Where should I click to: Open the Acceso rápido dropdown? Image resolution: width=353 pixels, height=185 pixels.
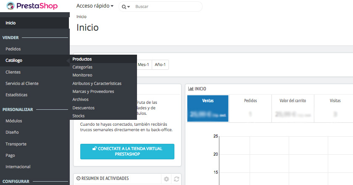(x=95, y=6)
